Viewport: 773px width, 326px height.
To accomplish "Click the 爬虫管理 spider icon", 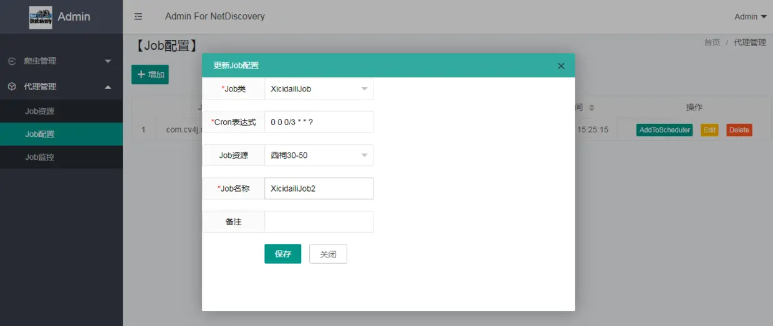I will (12, 61).
